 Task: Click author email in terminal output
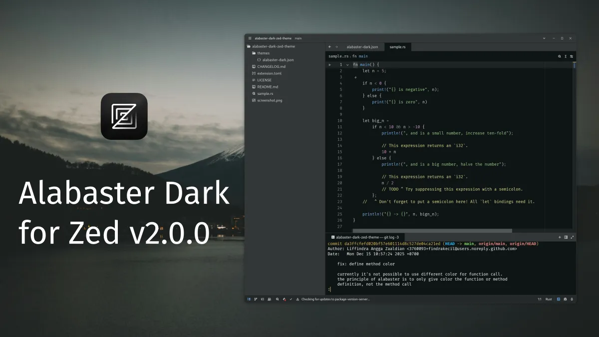pyautogui.click(x=461, y=249)
